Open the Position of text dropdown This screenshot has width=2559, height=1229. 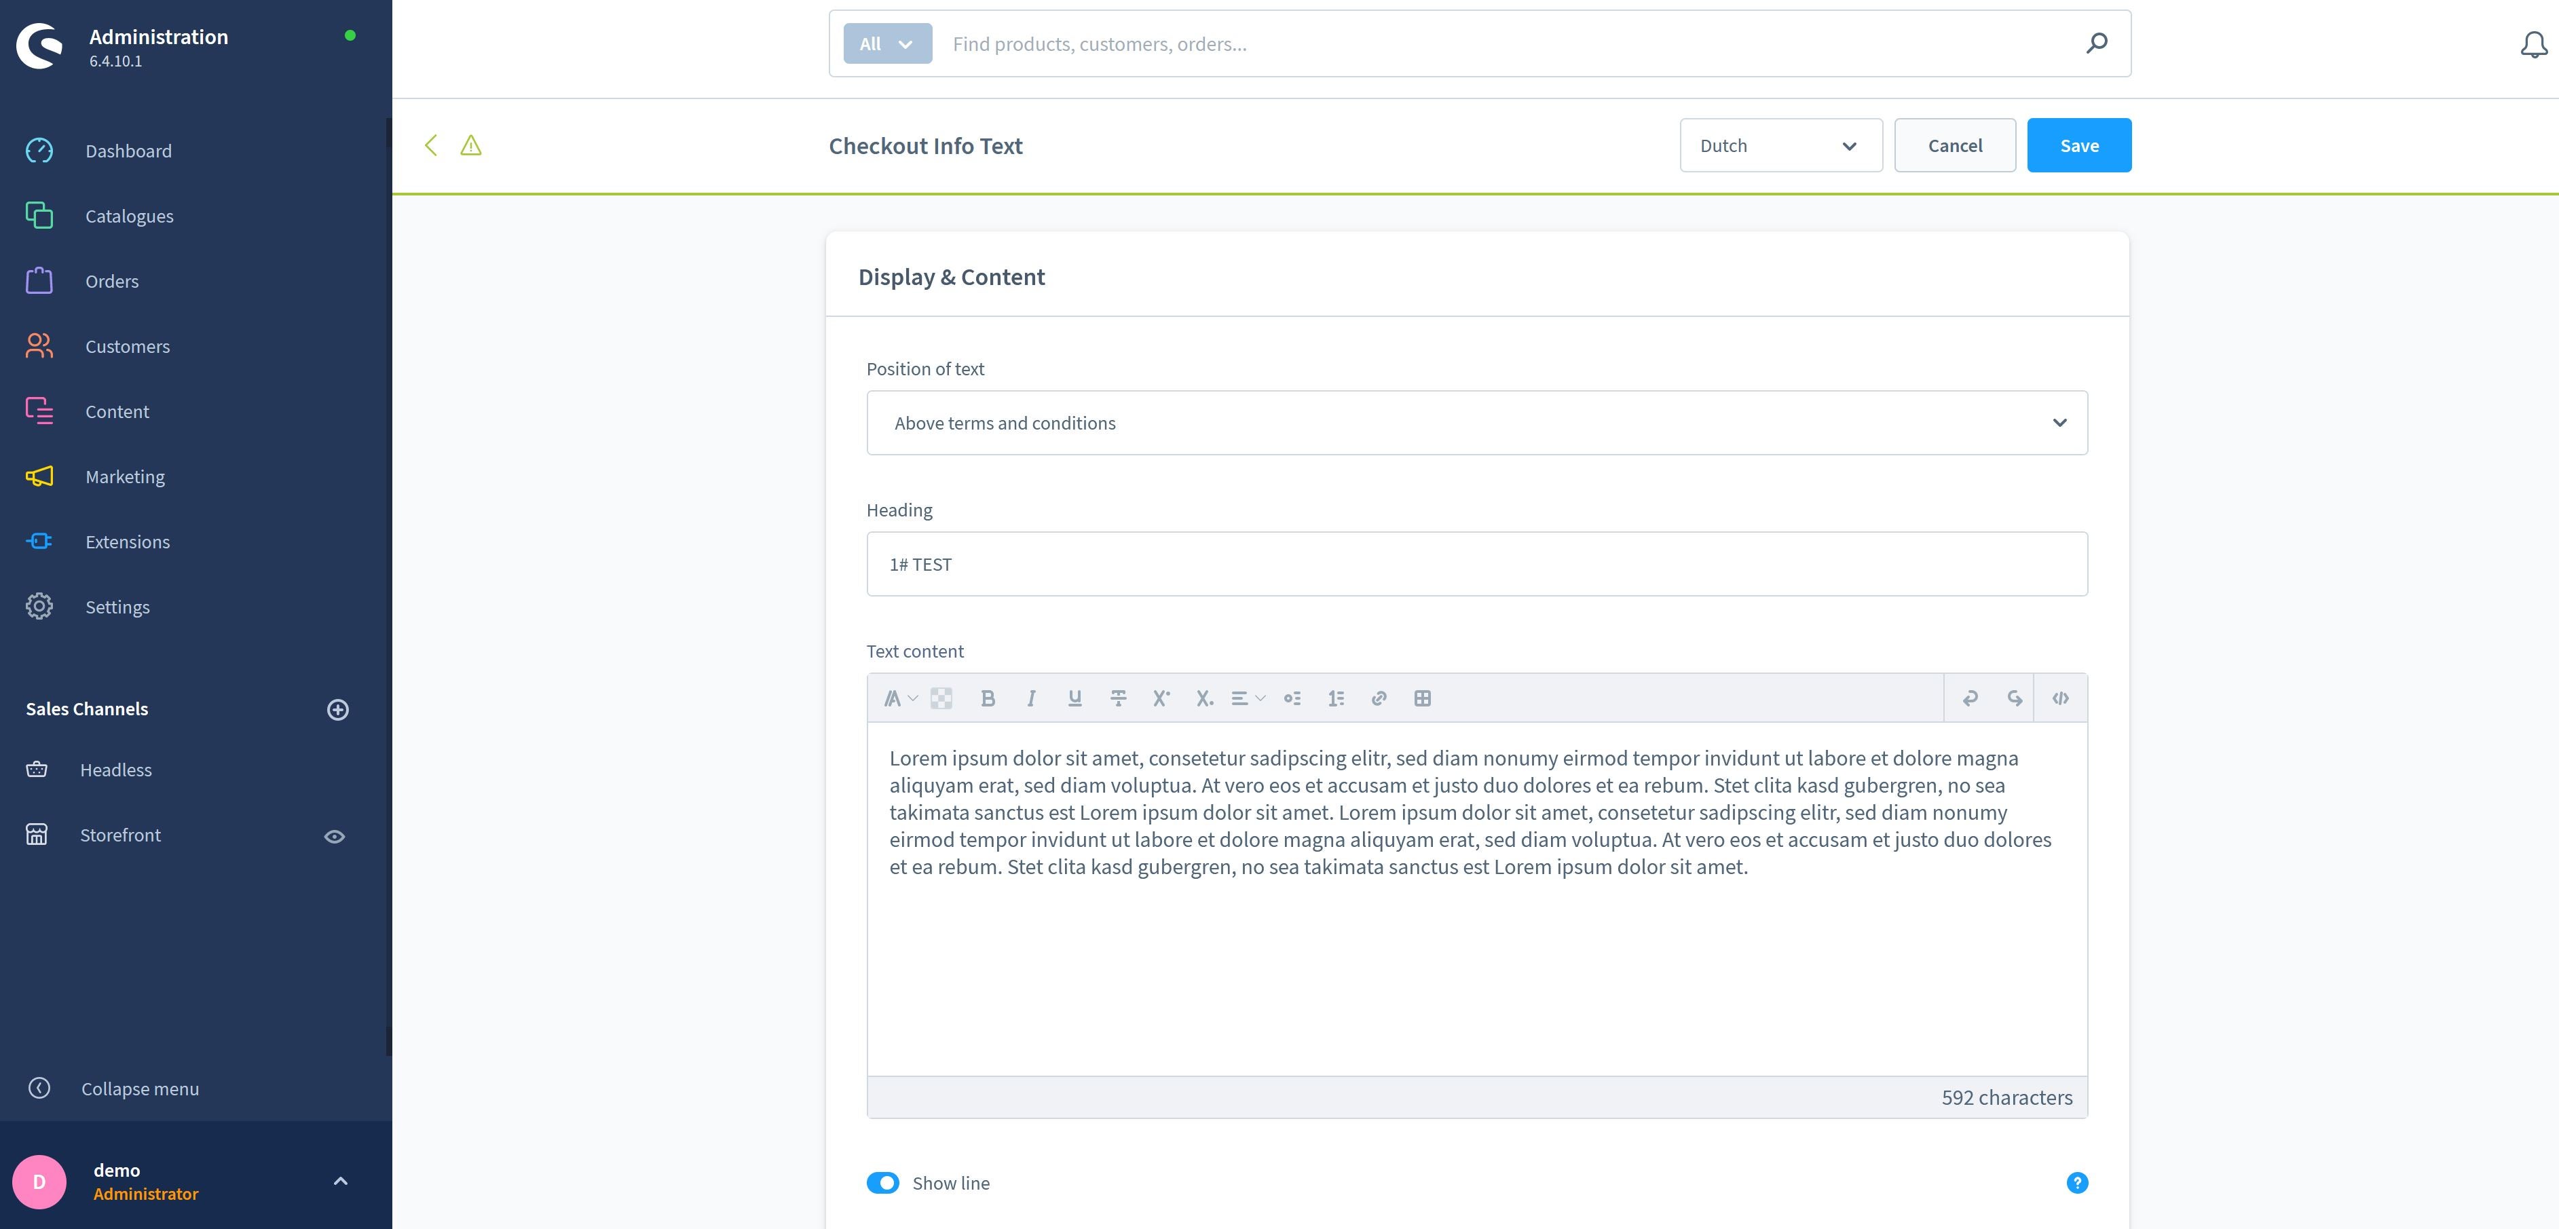1476,423
